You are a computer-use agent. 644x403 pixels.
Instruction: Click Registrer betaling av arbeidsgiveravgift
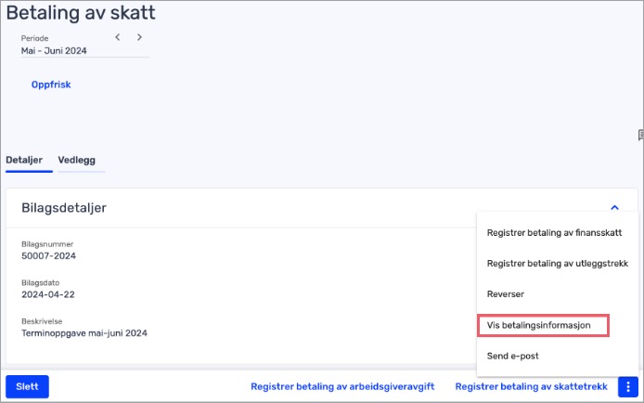coord(342,386)
